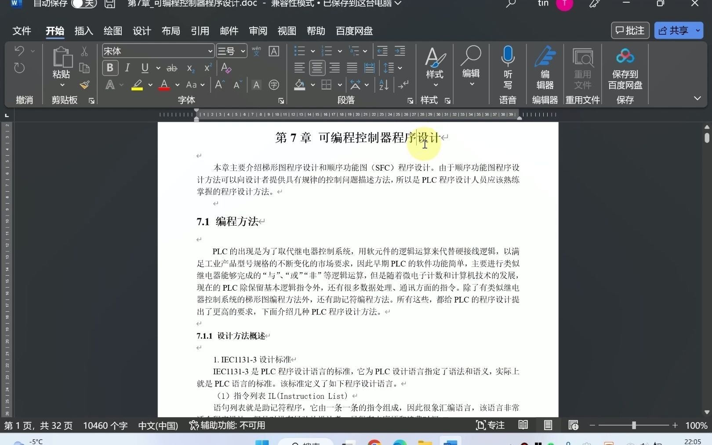The width and height of the screenshot is (712, 445).
Task: Click the Grow Font icon
Action: point(220,85)
